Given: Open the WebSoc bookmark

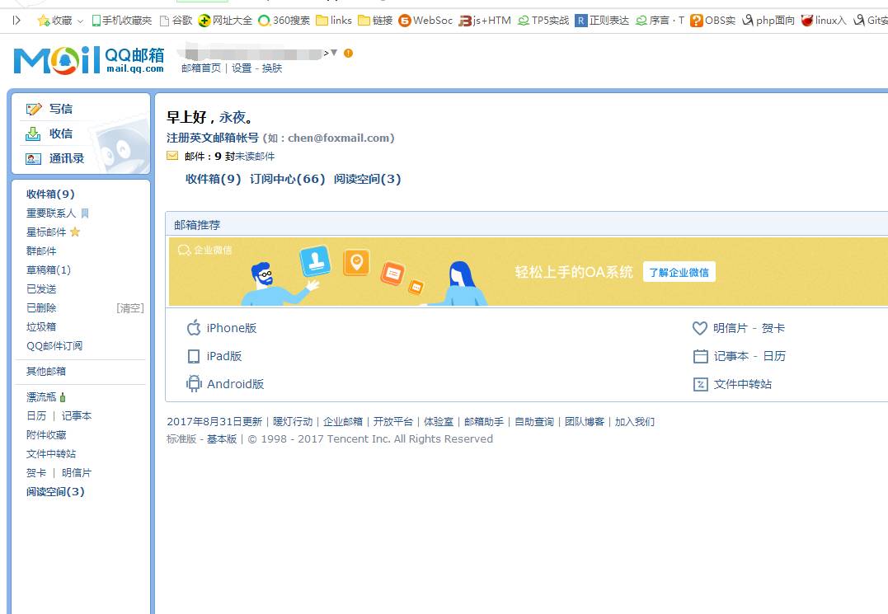Looking at the screenshot, I should tap(425, 21).
